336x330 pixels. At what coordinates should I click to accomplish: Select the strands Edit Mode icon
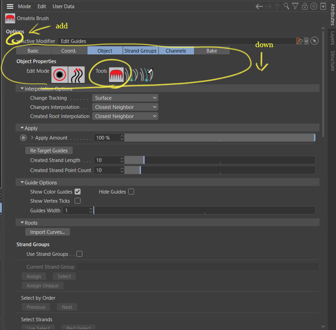[x=76, y=74]
